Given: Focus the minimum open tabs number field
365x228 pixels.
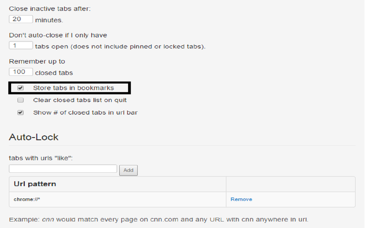Looking at the screenshot, I should click(21, 45).
